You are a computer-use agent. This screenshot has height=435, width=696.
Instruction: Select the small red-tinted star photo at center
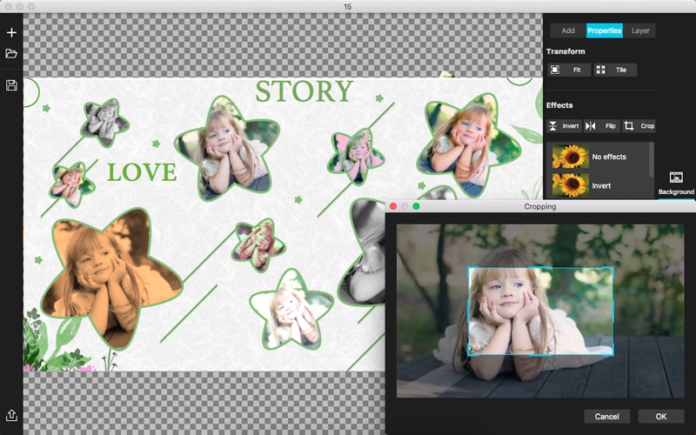258,244
